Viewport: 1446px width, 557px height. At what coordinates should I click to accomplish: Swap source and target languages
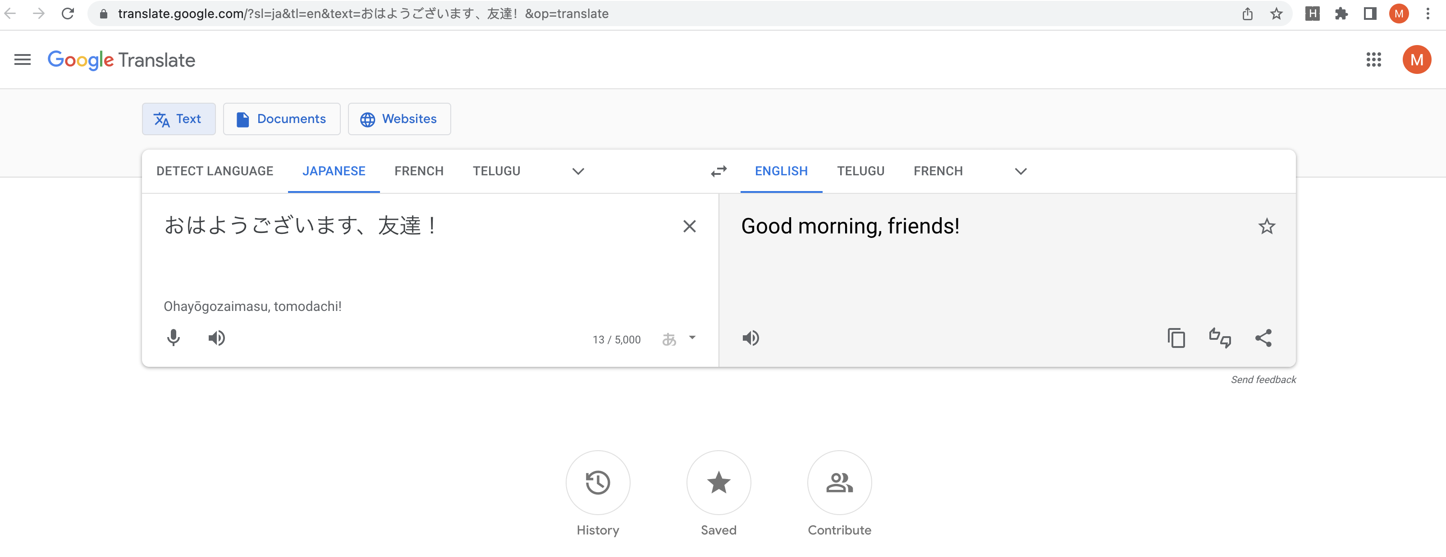click(x=718, y=171)
